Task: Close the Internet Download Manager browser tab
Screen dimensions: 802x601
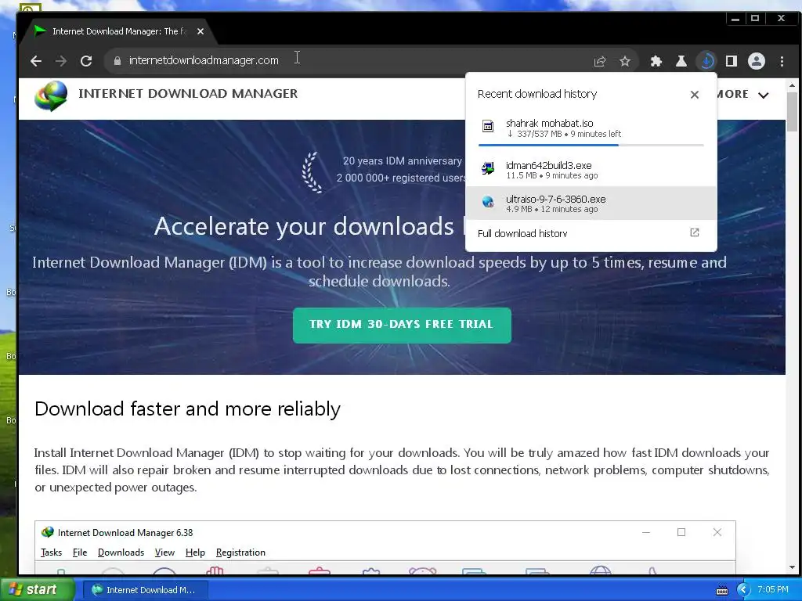Action: 200,31
